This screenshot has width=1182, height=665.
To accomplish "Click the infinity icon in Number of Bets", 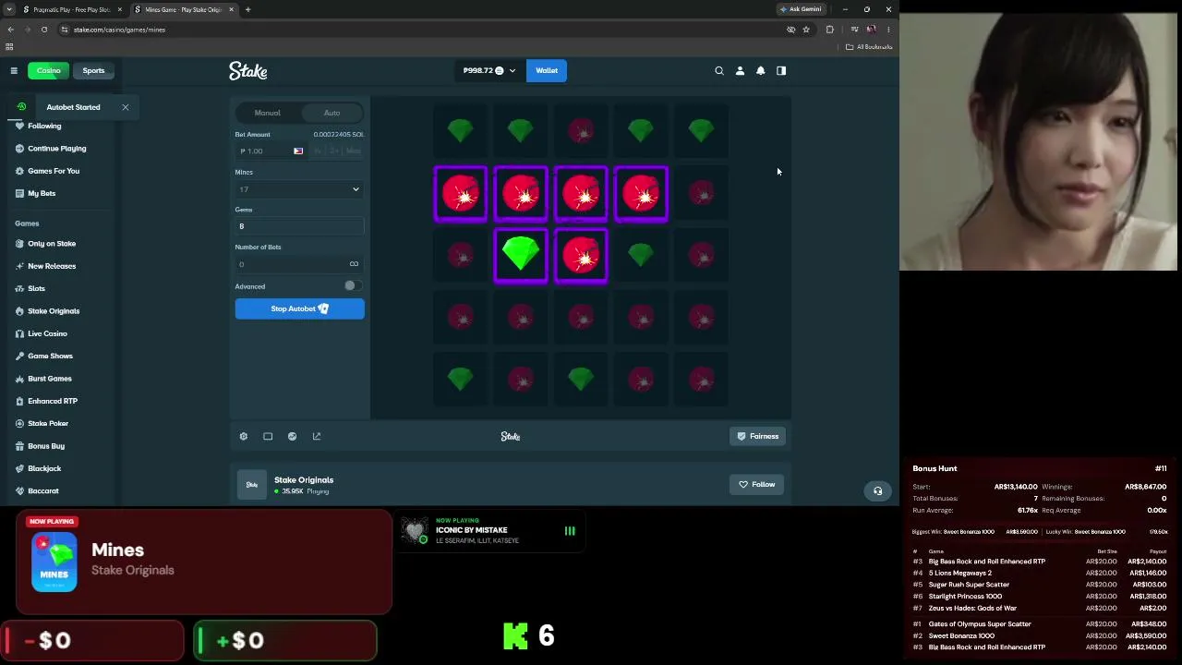I will click(354, 264).
